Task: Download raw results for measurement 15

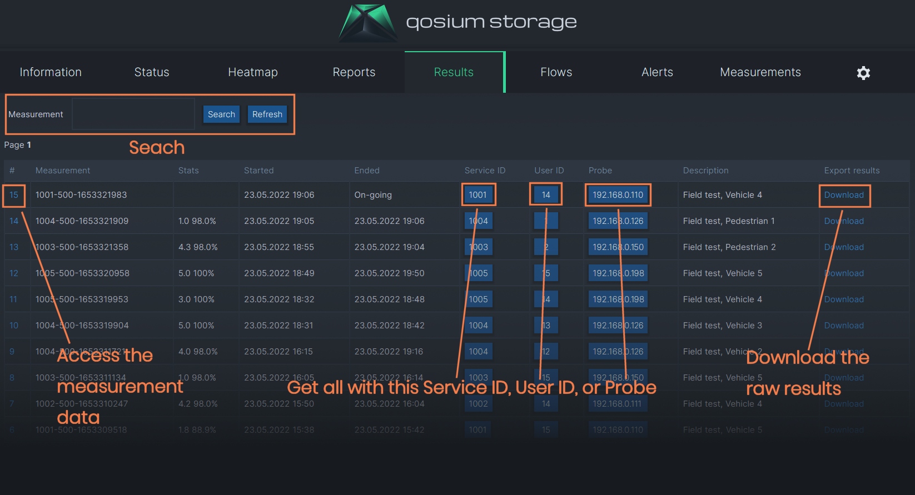Action: click(x=843, y=195)
